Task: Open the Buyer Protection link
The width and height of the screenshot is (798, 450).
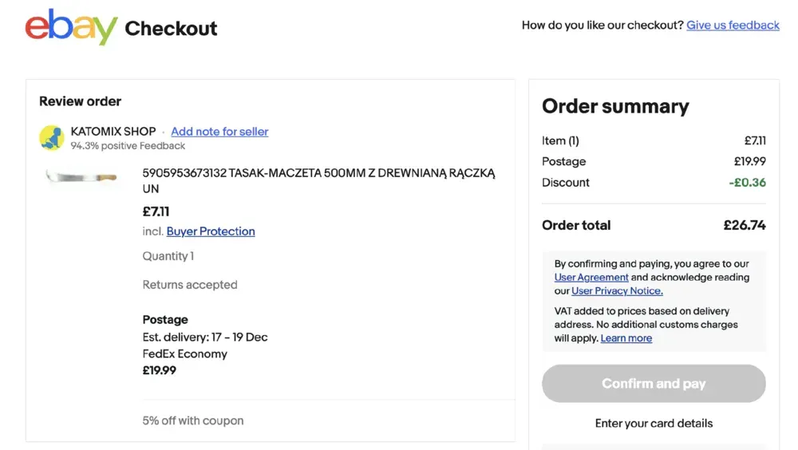Action: [x=211, y=231]
